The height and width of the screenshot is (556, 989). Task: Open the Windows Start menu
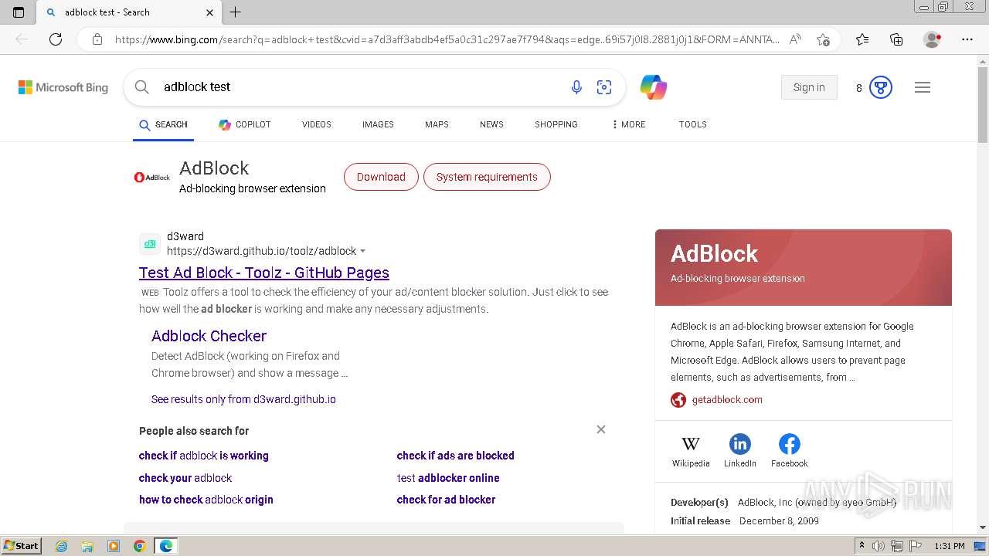[x=21, y=546]
